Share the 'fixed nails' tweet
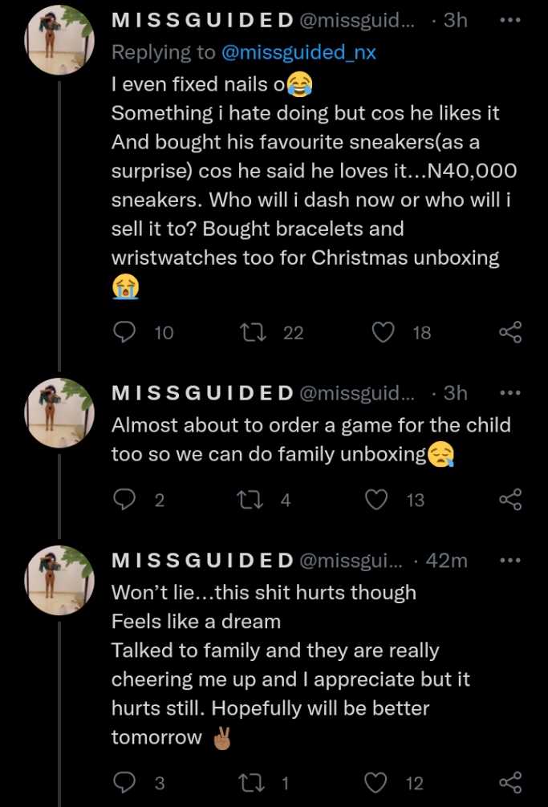Viewport: 548px width, 807px height. (510, 332)
